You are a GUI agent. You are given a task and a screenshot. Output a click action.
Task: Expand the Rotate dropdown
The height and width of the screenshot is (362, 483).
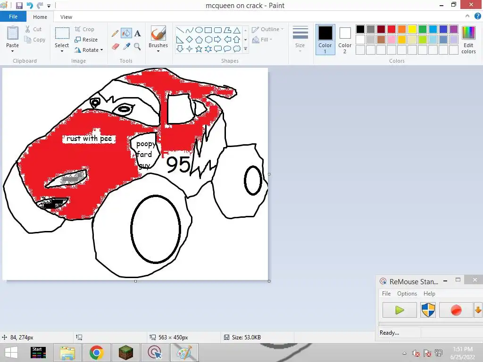102,50
